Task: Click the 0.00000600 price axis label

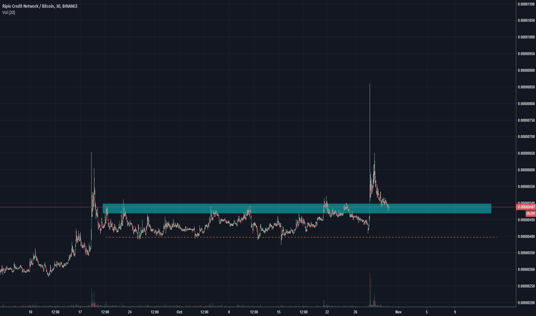Action: (526, 170)
